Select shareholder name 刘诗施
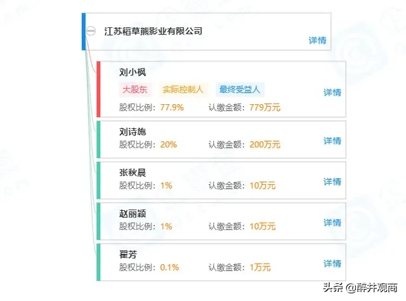The height and width of the screenshot is (301, 406). tap(133, 132)
